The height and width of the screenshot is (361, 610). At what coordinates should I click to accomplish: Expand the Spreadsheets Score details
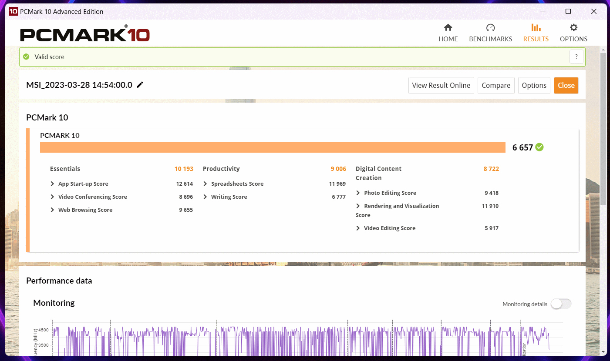(x=206, y=184)
